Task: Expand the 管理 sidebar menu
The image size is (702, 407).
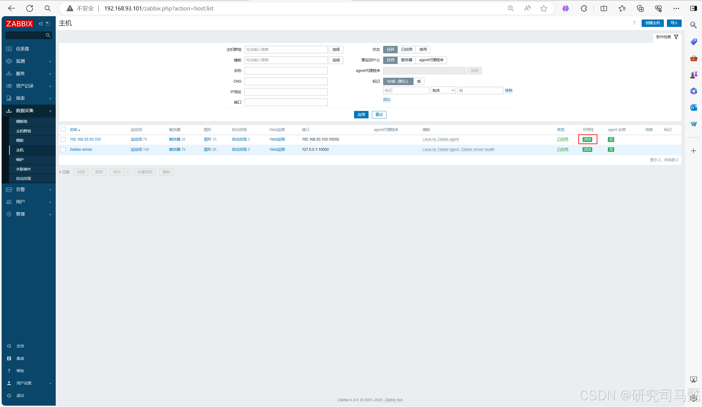Action: 29,214
